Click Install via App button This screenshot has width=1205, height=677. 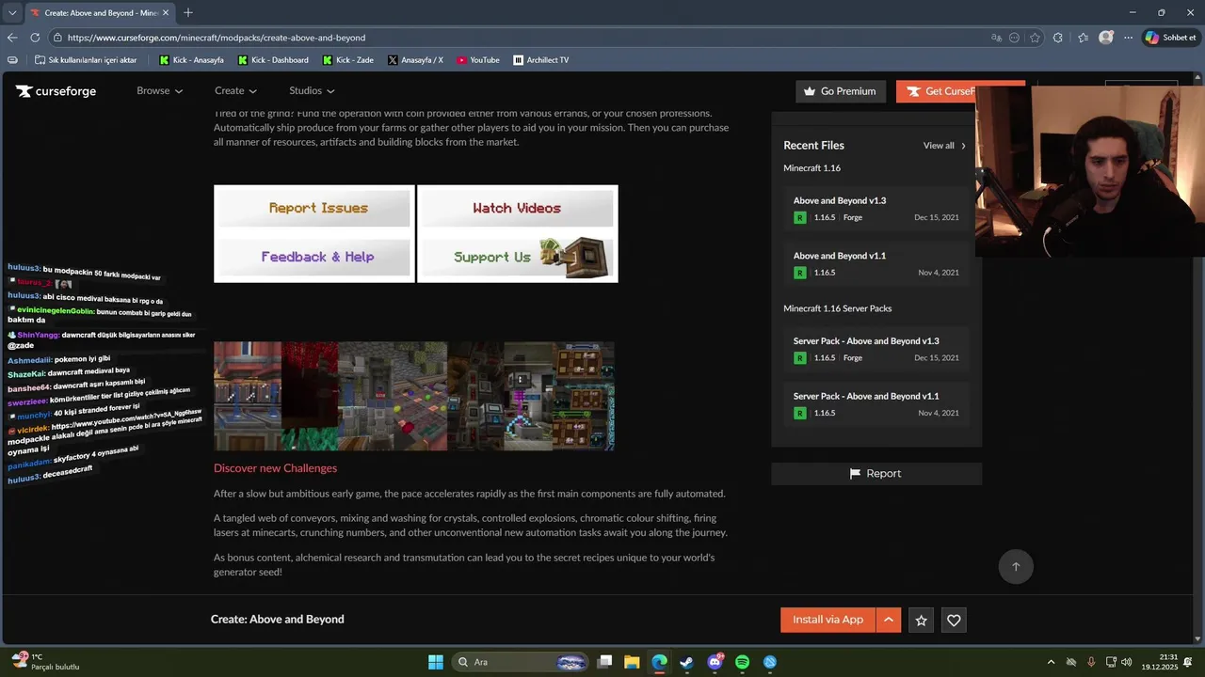tap(827, 620)
